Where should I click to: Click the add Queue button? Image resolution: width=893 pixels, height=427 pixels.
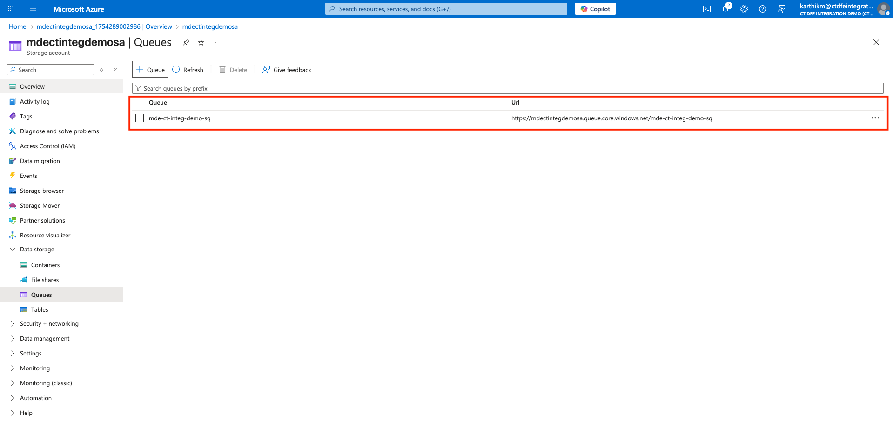(x=150, y=70)
